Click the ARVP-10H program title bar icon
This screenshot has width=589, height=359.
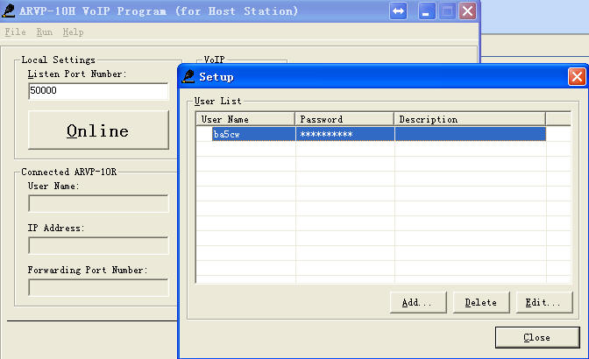tap(8, 11)
